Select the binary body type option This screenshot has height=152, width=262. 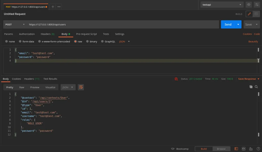click(x=88, y=42)
